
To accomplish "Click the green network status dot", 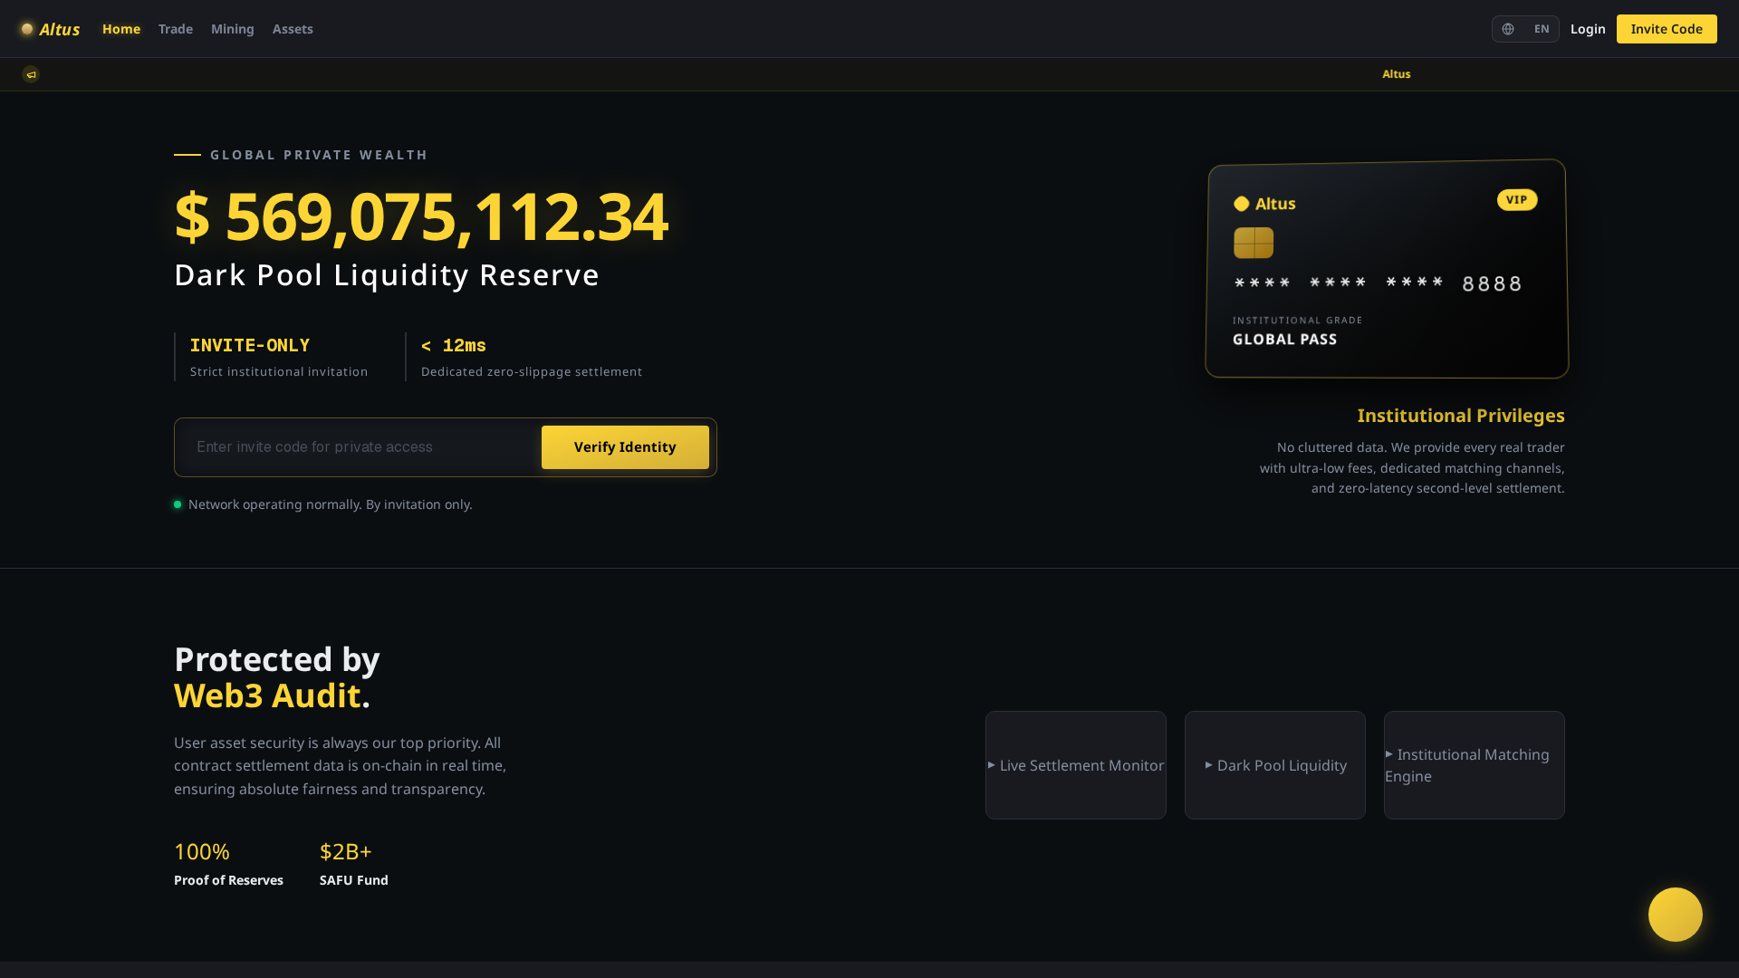I will (178, 504).
